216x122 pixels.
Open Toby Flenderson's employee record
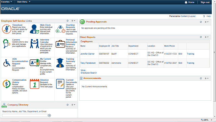coord(88,63)
